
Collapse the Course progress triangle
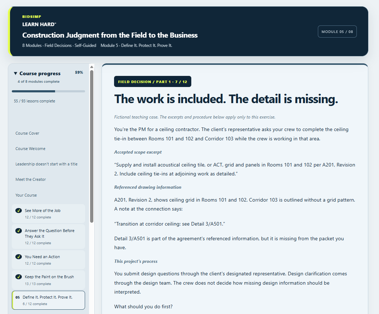[x=15, y=73]
